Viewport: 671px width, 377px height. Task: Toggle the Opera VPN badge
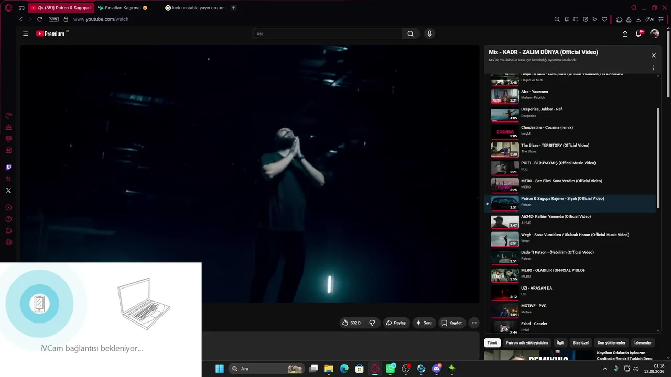click(x=53, y=19)
